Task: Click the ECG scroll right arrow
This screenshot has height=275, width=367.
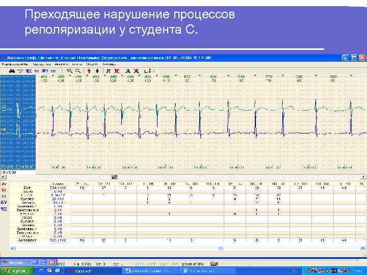Action: tap(364, 177)
